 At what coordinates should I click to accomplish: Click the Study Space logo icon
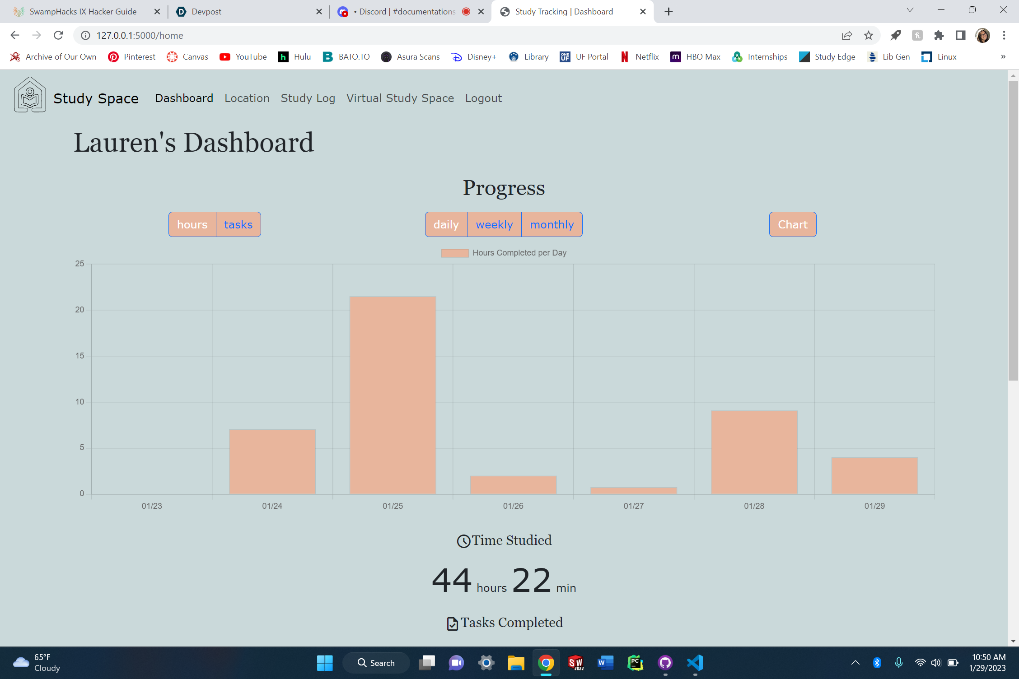point(30,95)
